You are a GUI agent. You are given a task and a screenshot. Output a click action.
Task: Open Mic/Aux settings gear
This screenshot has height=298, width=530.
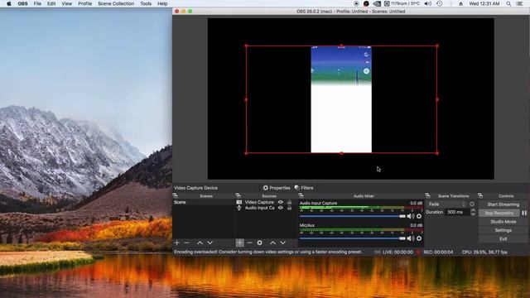coord(419,238)
